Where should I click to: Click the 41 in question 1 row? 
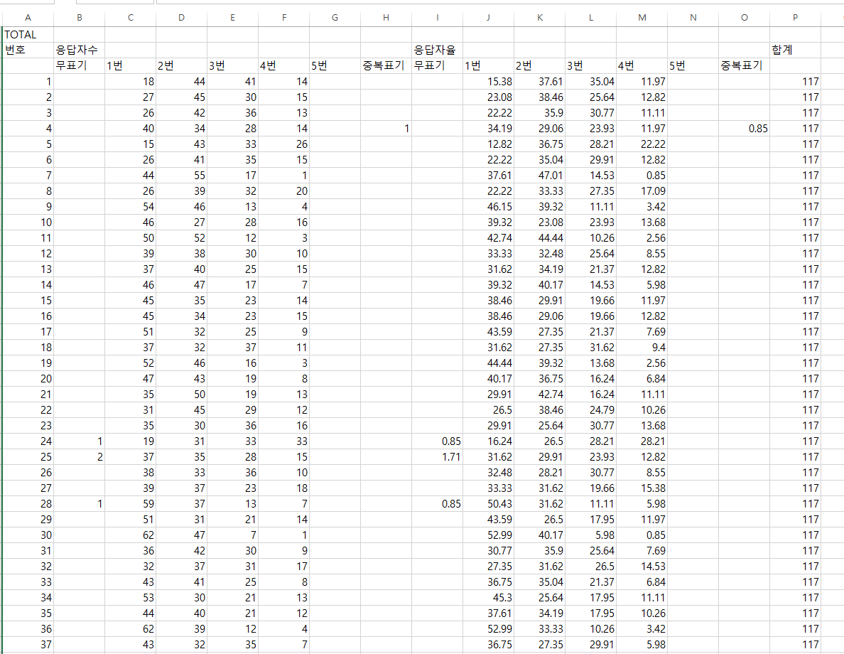pos(232,82)
